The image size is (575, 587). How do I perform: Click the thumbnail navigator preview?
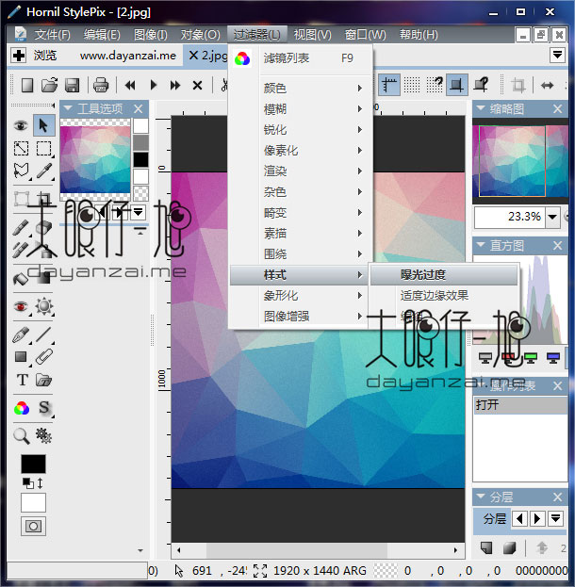pyautogui.click(x=520, y=161)
